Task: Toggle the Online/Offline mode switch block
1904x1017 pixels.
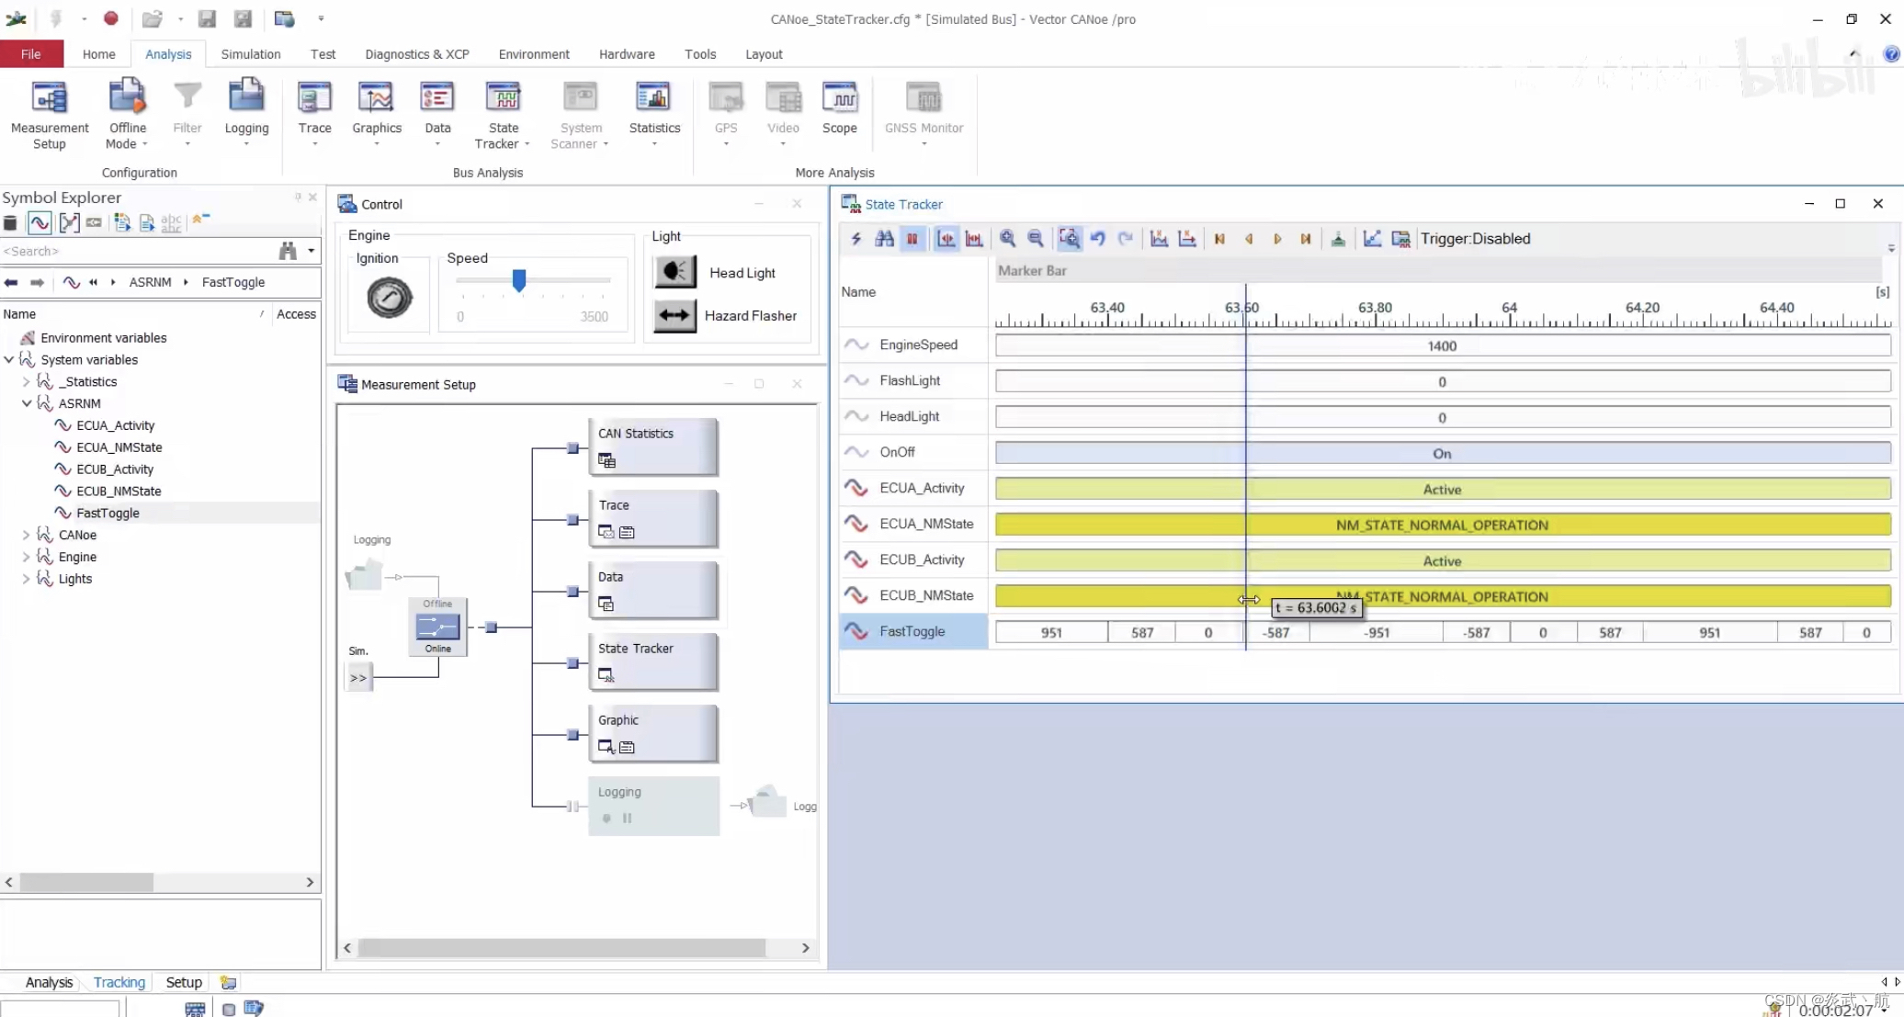Action: coord(437,627)
